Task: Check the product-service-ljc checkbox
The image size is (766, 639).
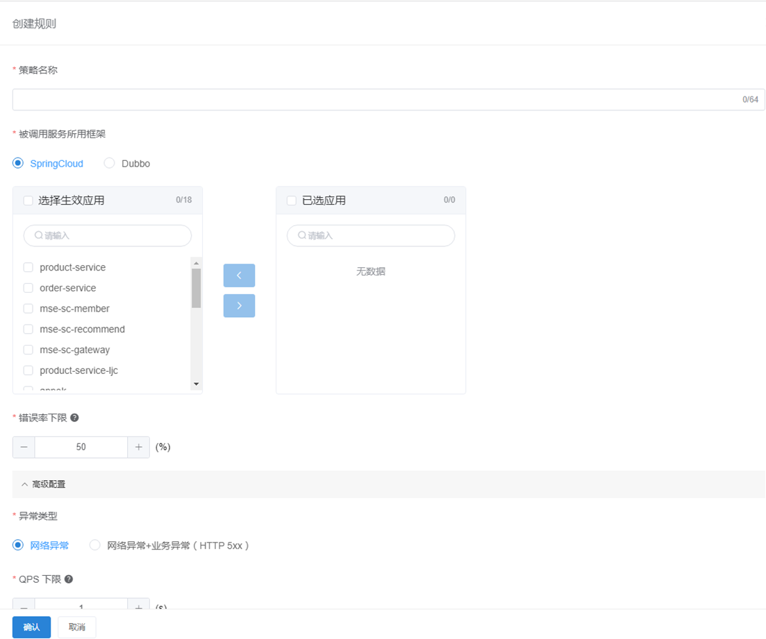Action: [x=28, y=370]
